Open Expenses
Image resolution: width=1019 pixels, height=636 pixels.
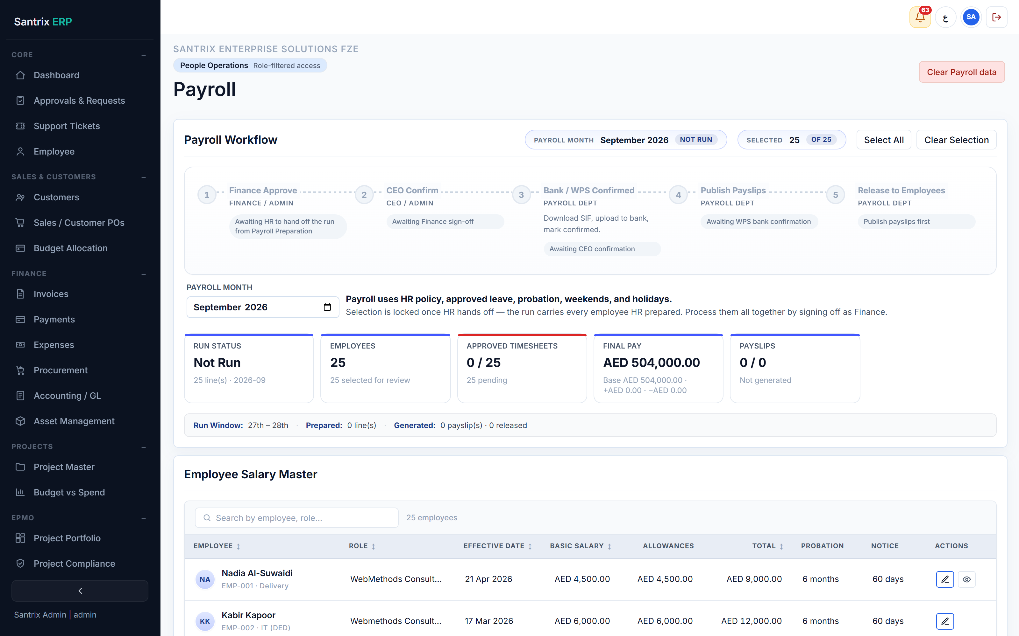click(x=80, y=345)
